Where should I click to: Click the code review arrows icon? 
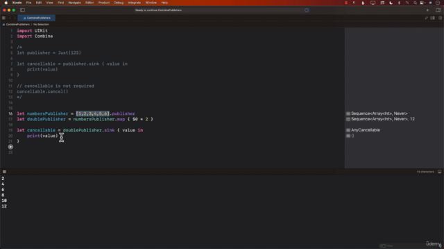coord(426,18)
